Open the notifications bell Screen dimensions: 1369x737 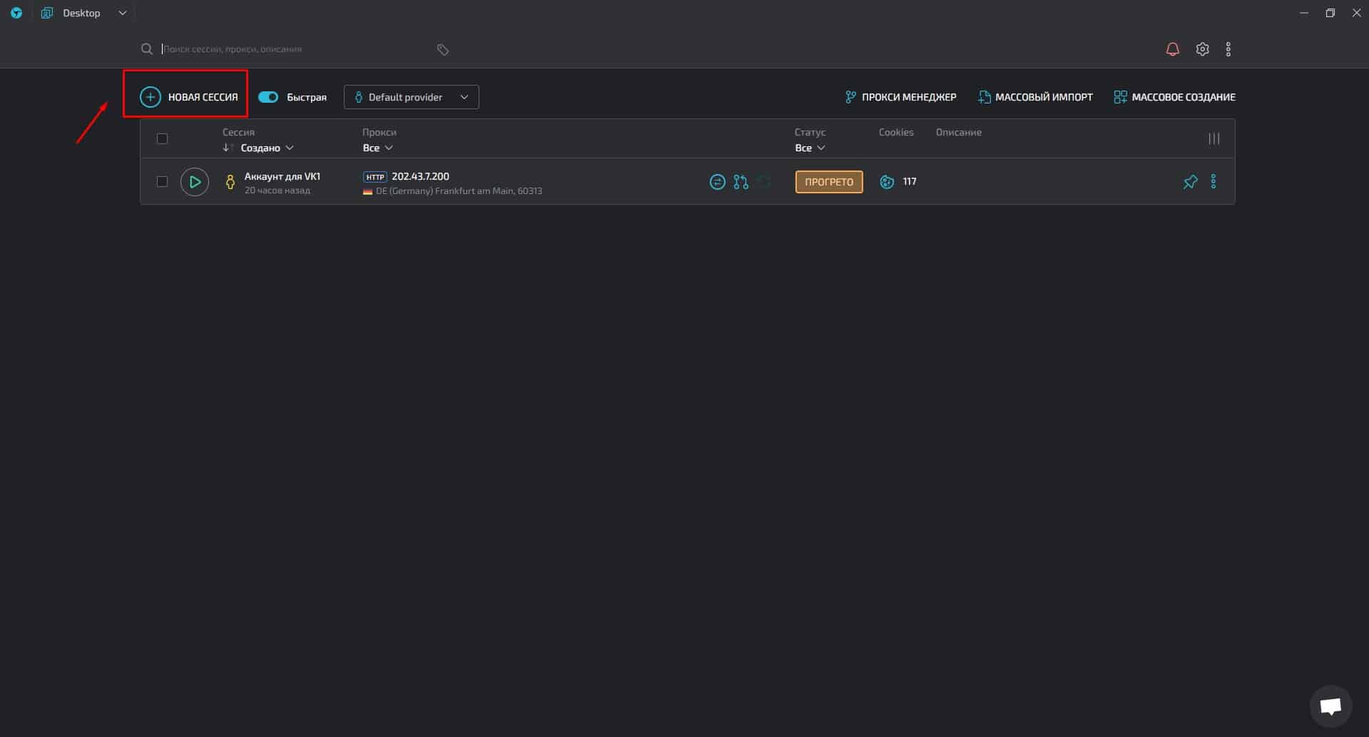coord(1172,49)
